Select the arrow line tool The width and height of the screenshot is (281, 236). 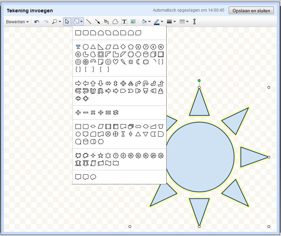(x=98, y=22)
